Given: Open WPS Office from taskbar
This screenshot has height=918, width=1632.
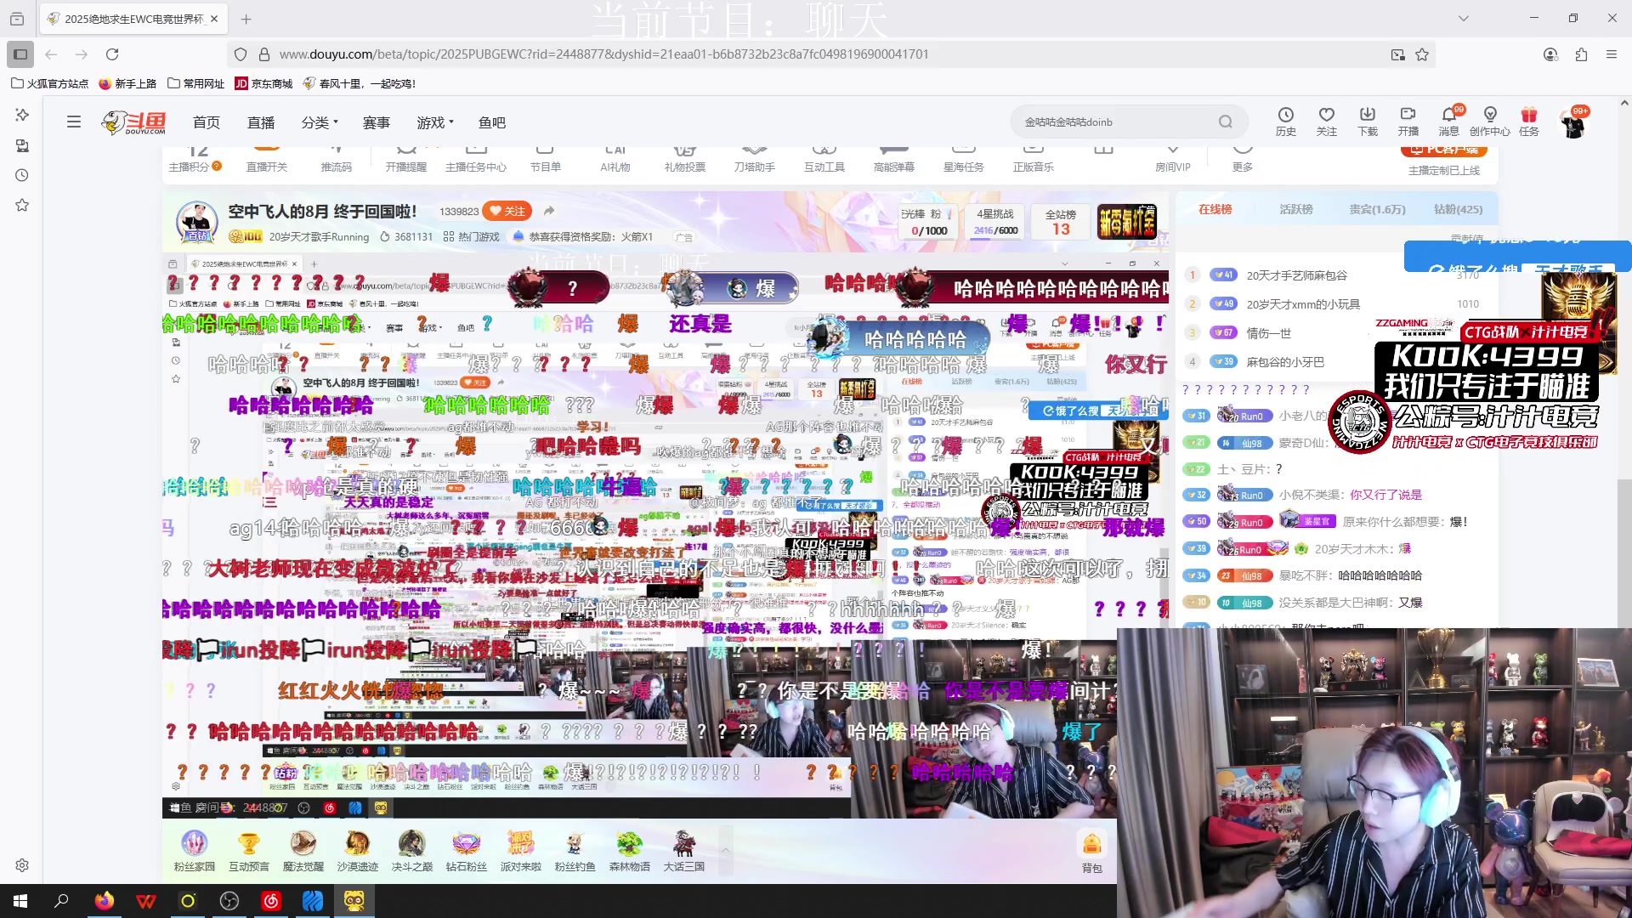Looking at the screenshot, I should (x=146, y=901).
